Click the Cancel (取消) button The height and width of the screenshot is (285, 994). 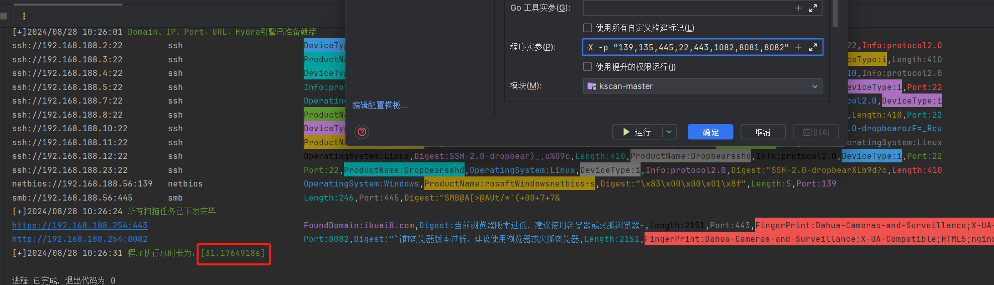point(763,132)
